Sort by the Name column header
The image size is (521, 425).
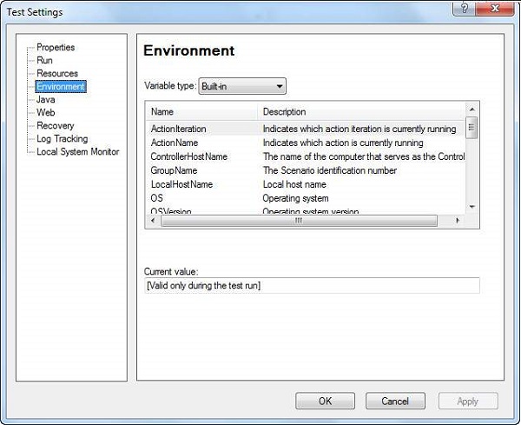pos(201,111)
